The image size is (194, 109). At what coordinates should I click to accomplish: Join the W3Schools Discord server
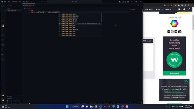pos(180,31)
